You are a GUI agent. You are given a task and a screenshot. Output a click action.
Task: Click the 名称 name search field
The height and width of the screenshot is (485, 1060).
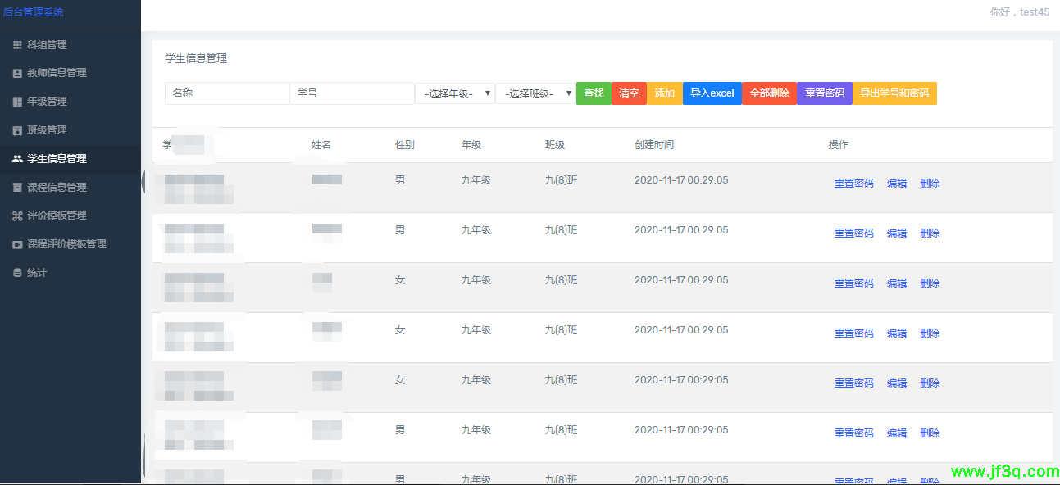(226, 93)
